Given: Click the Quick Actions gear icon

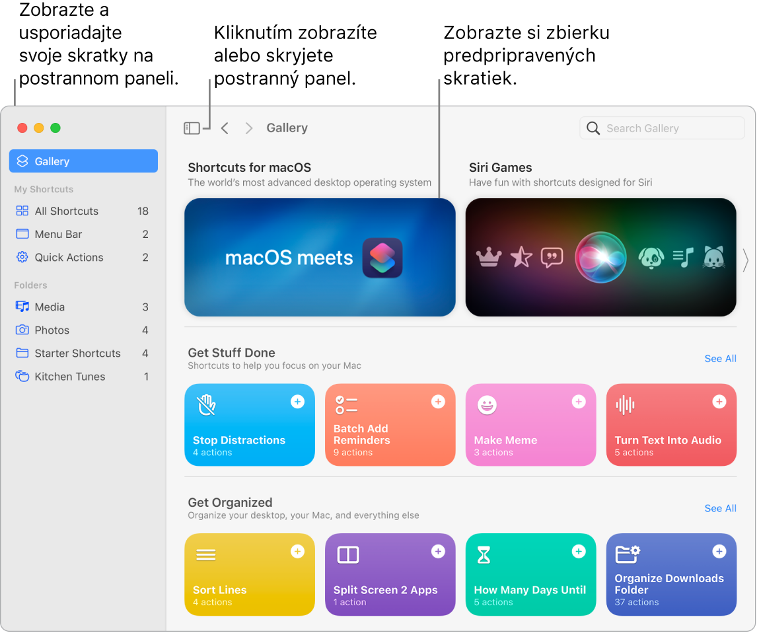Looking at the screenshot, I should [22, 257].
